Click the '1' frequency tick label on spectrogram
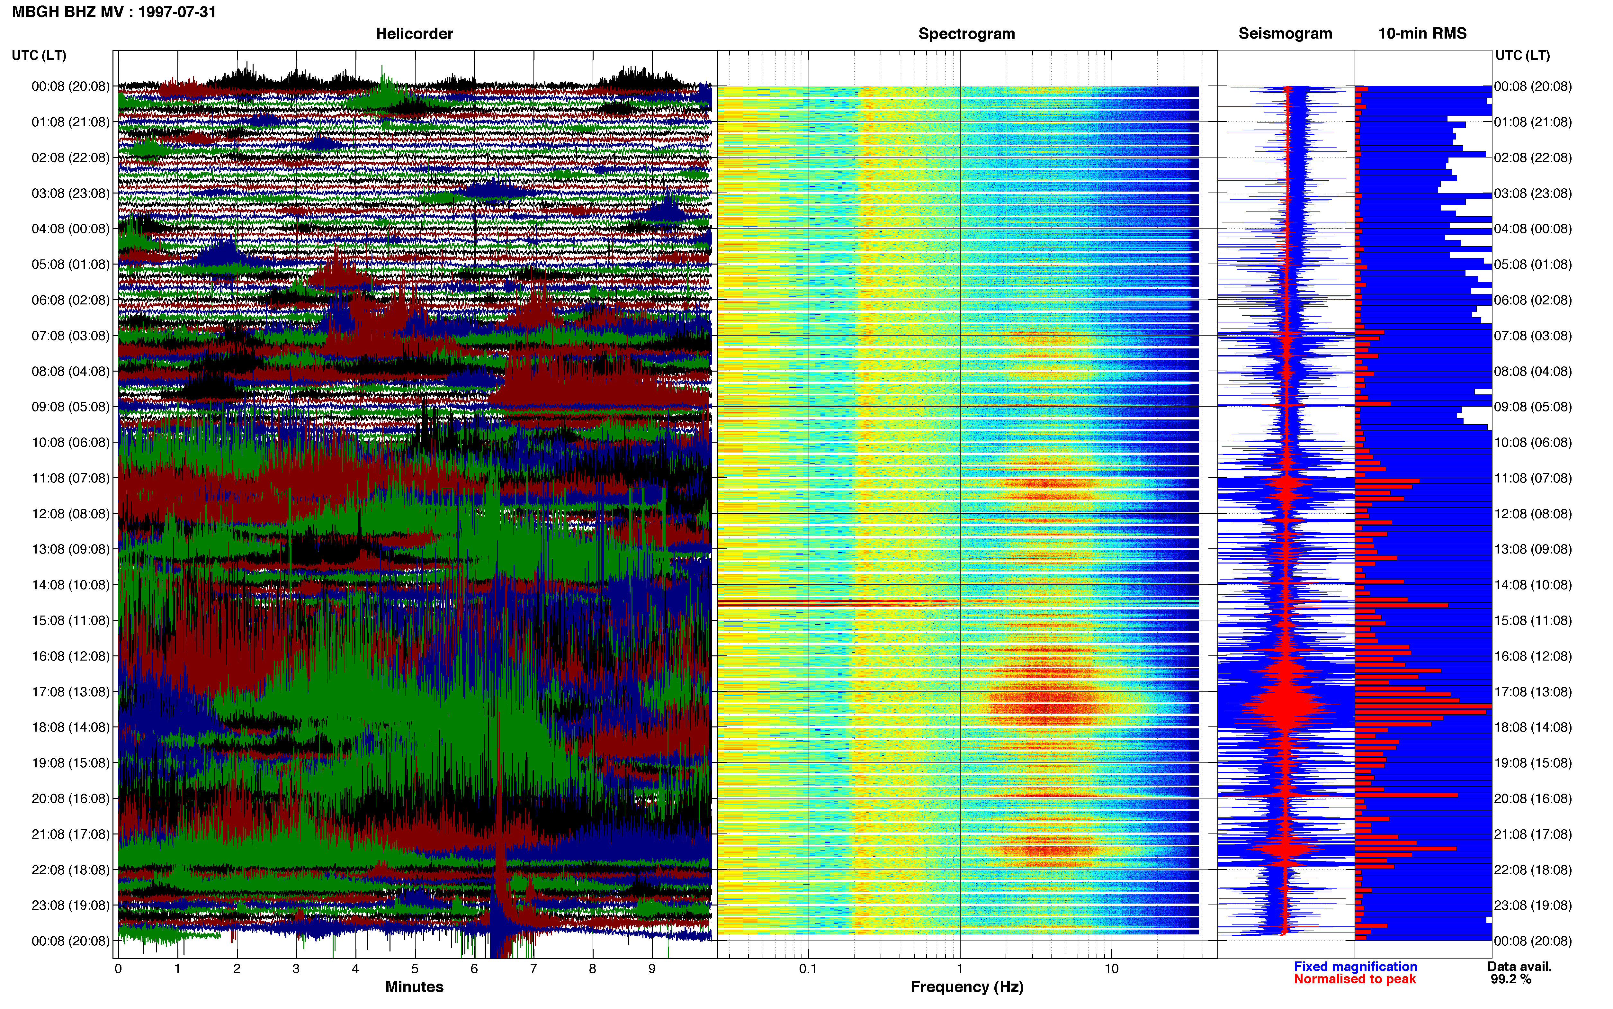 point(960,968)
